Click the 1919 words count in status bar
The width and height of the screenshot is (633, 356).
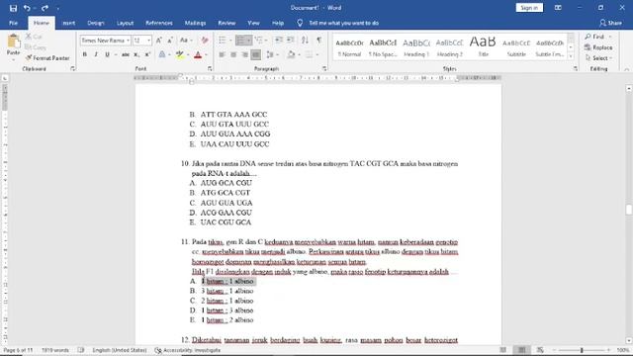55,350
